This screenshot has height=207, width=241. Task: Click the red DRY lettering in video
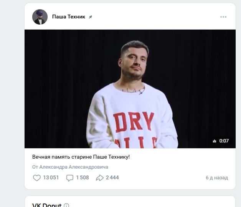[x=134, y=122]
